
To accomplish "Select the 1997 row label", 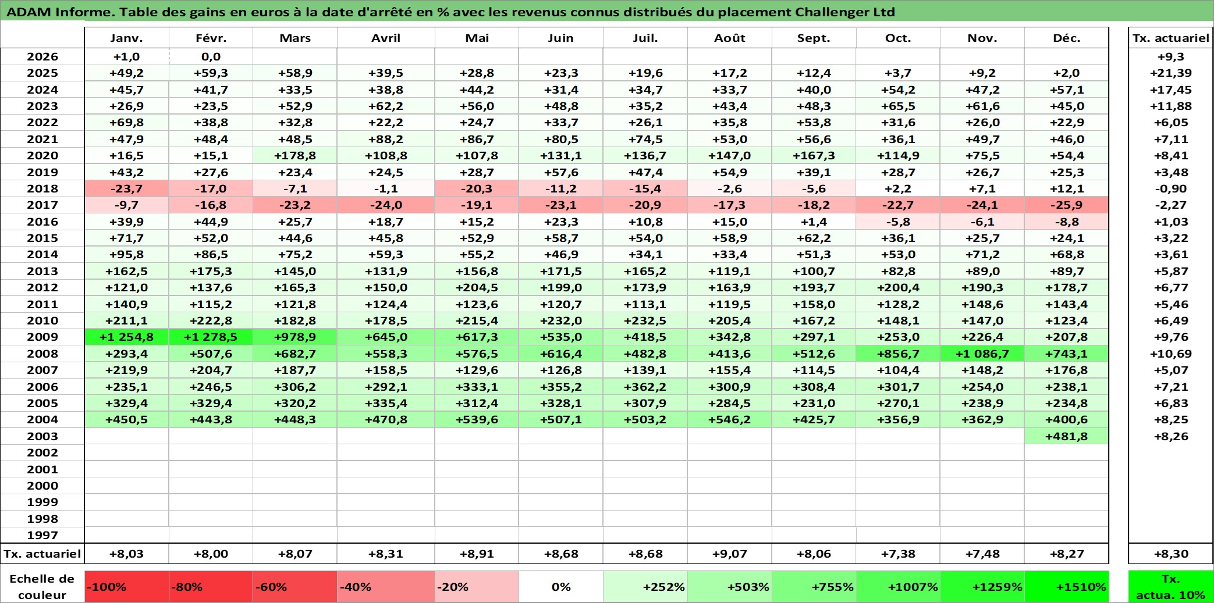I will pyautogui.click(x=42, y=535).
